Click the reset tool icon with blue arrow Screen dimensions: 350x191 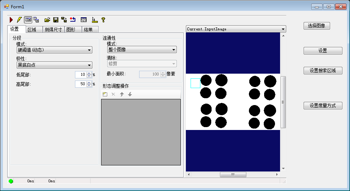point(73,20)
